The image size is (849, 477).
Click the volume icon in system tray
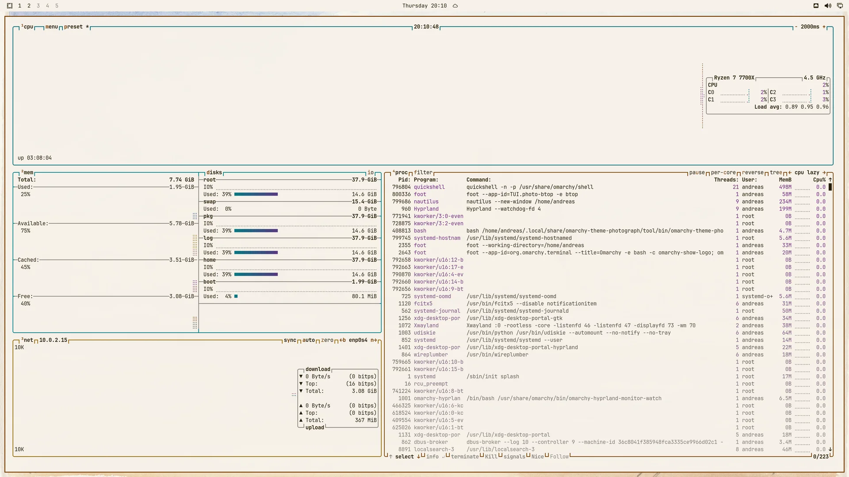(828, 6)
